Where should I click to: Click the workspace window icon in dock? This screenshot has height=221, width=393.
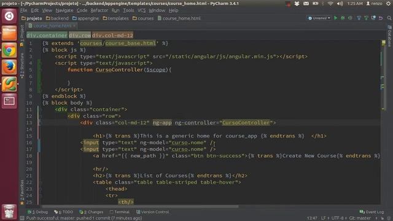click(9, 101)
